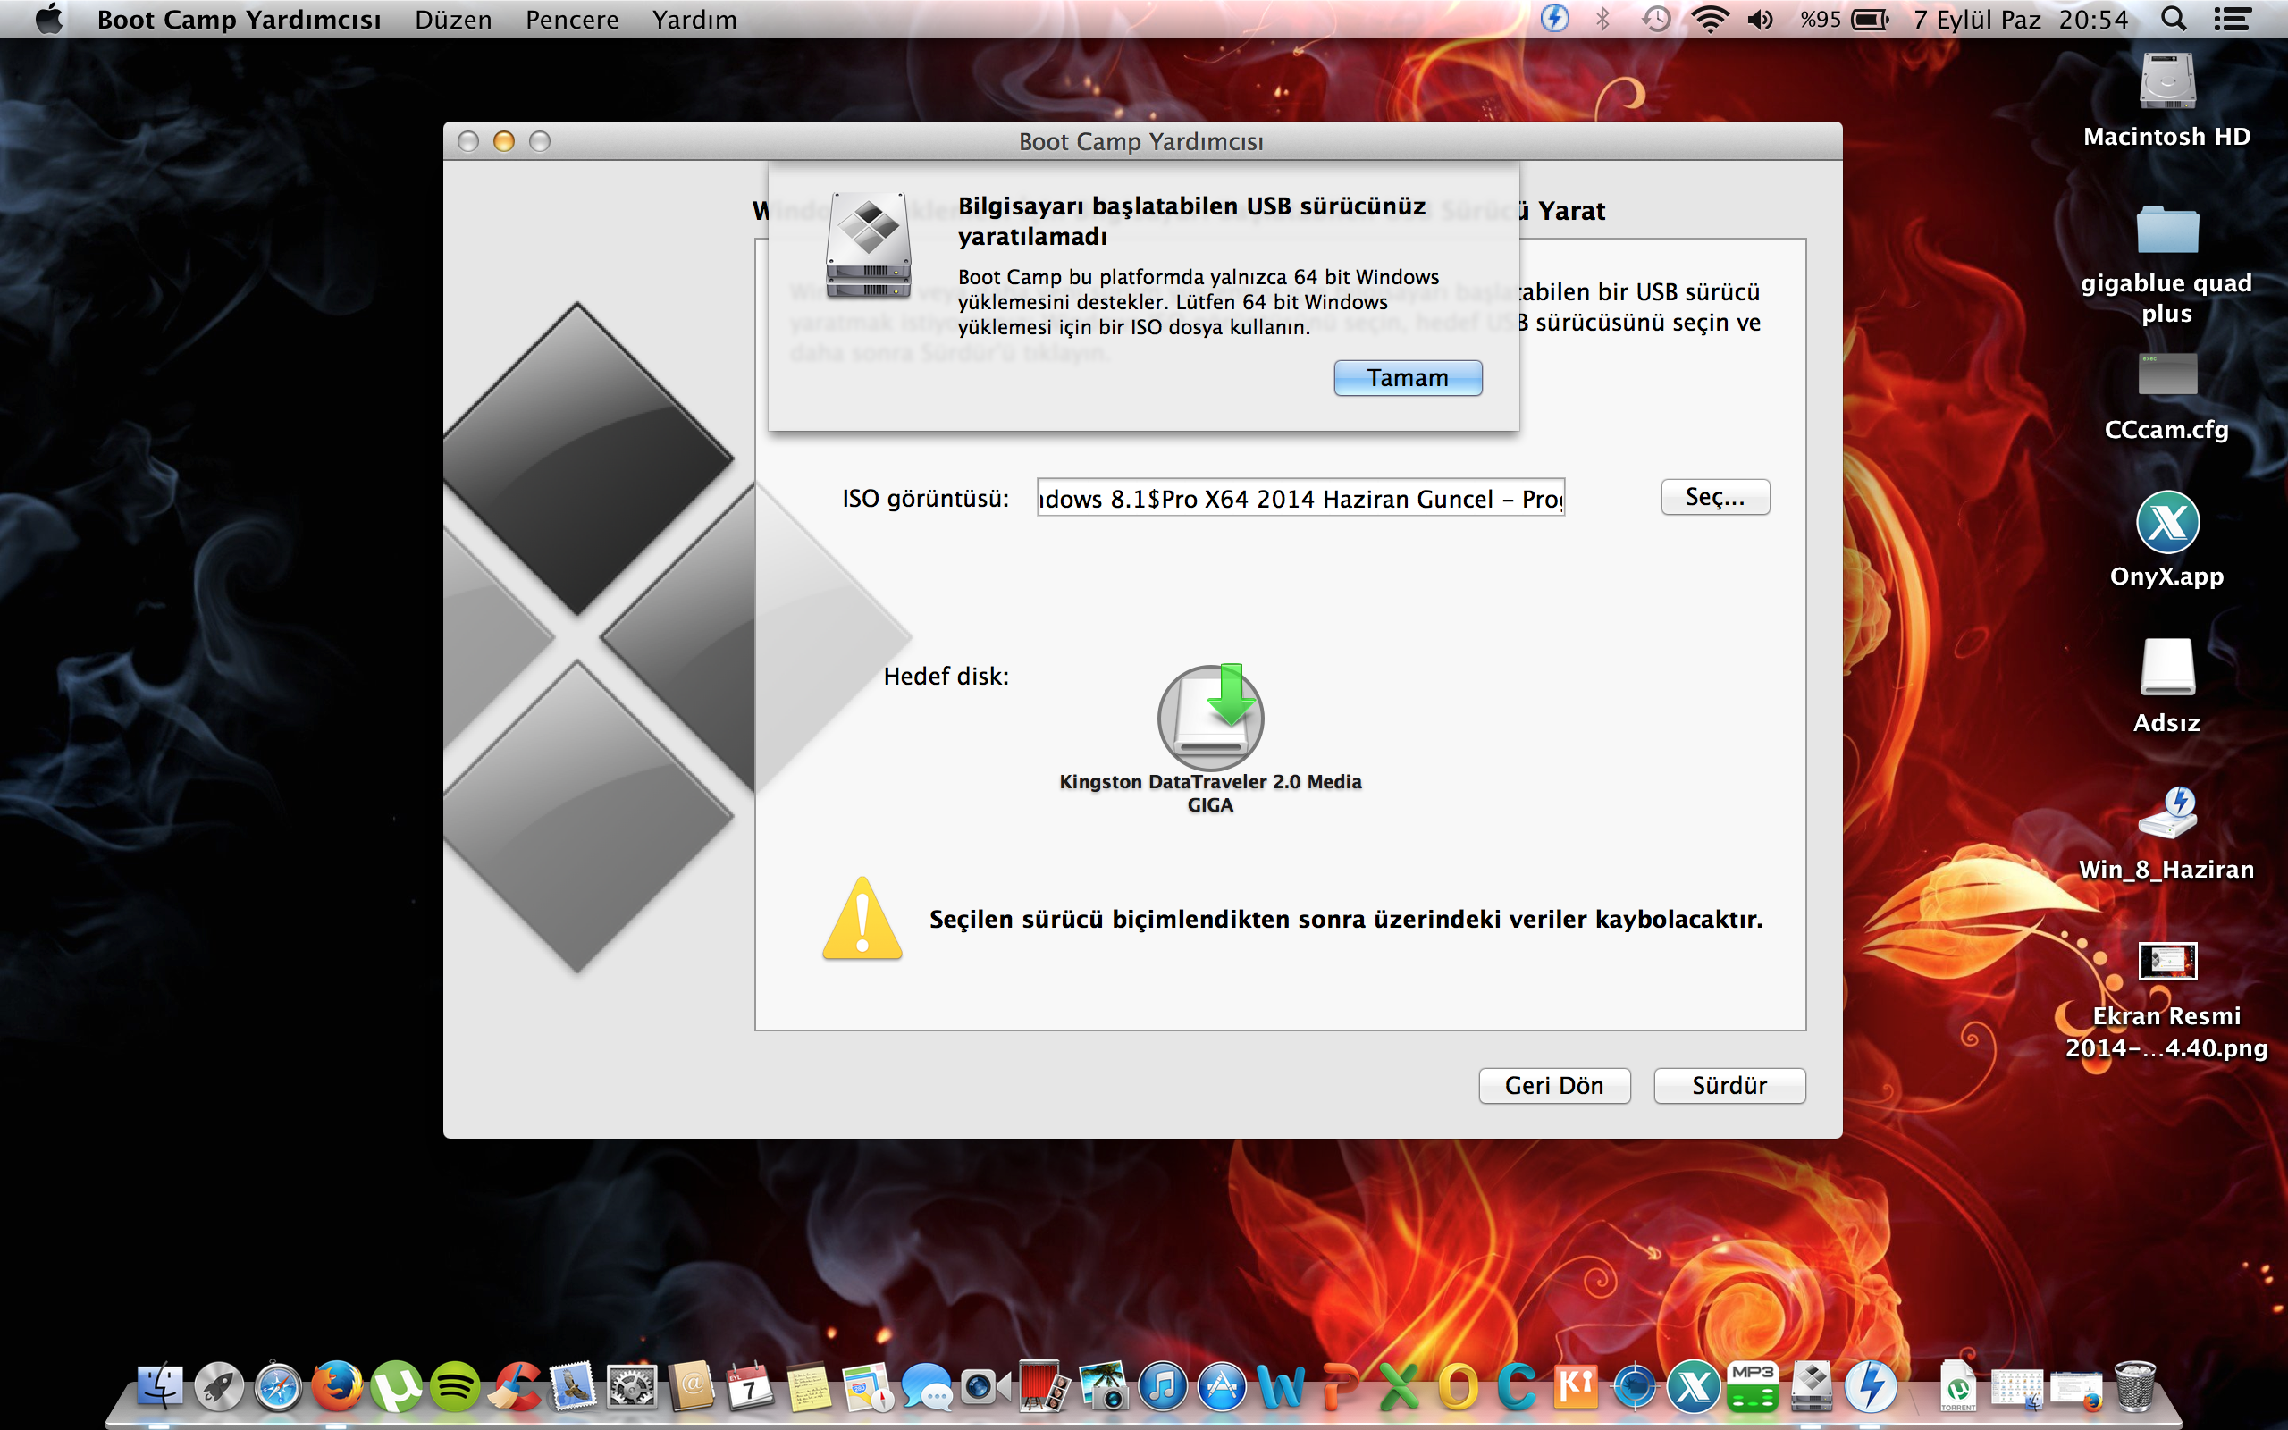The height and width of the screenshot is (1430, 2288).
Task: Open Safari from the Dock
Action: pos(278,1387)
